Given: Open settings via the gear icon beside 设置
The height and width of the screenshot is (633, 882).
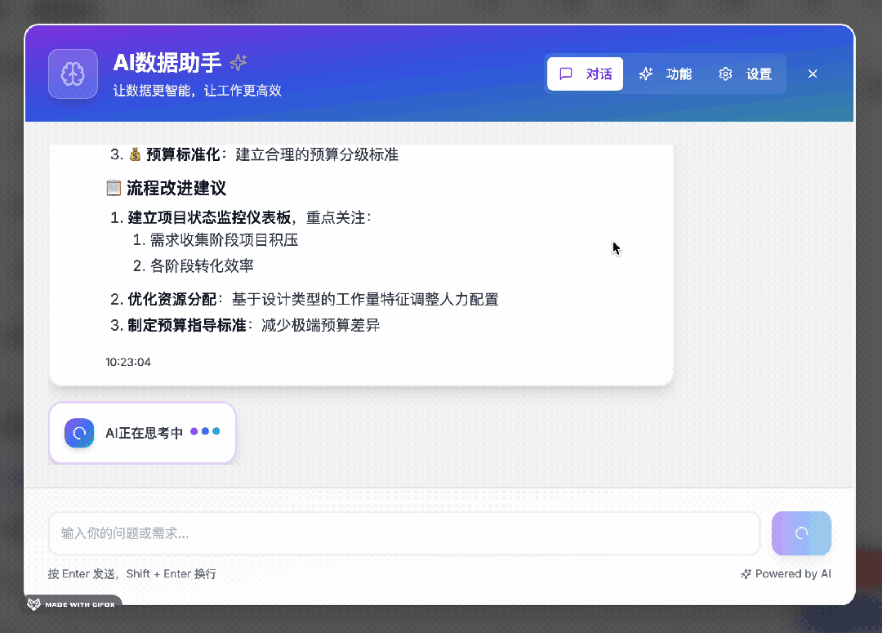Looking at the screenshot, I should tap(725, 74).
